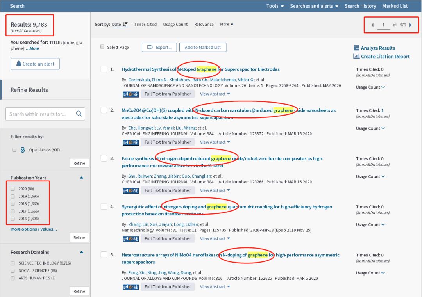The width and height of the screenshot is (422, 297).
Task: Go to next results page arrow
Action: [x=410, y=25]
